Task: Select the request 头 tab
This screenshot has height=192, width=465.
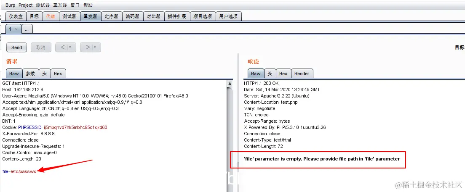Action: coord(45,74)
